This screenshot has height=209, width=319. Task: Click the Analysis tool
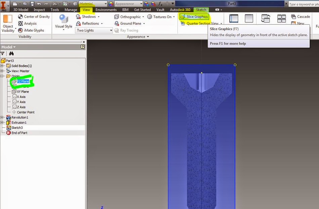point(28,23)
